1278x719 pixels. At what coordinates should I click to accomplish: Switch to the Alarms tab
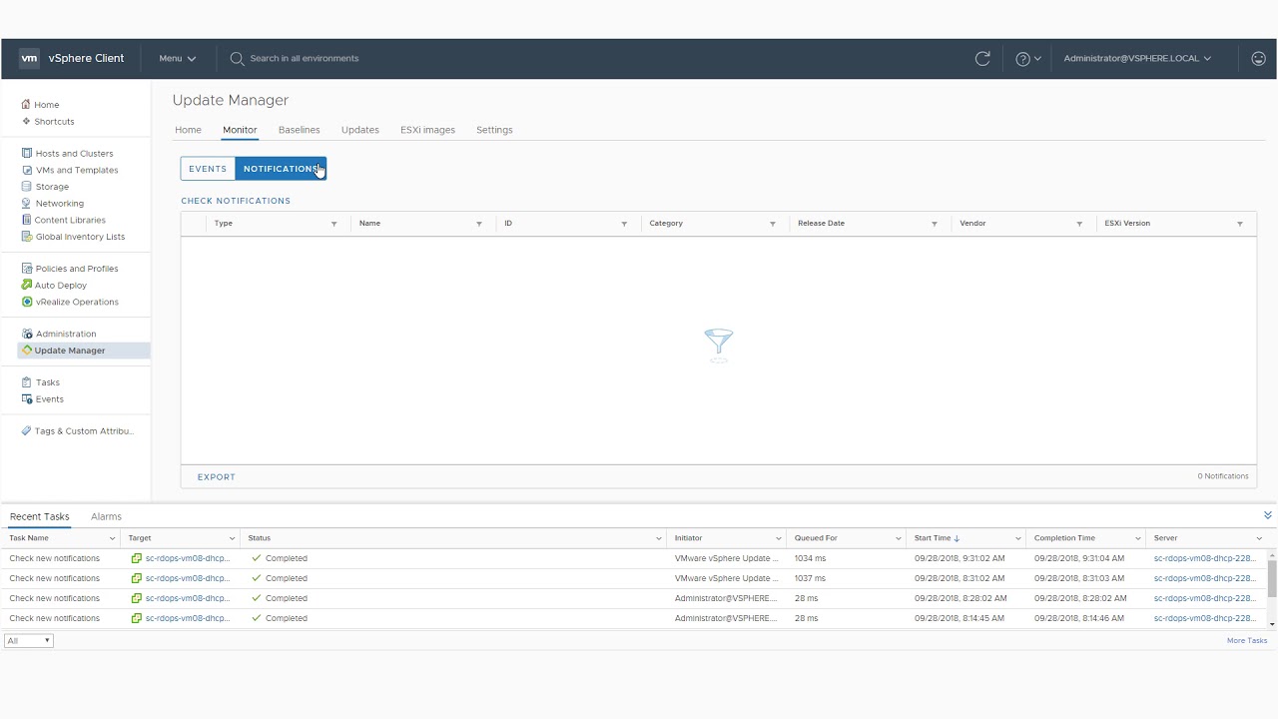click(106, 517)
